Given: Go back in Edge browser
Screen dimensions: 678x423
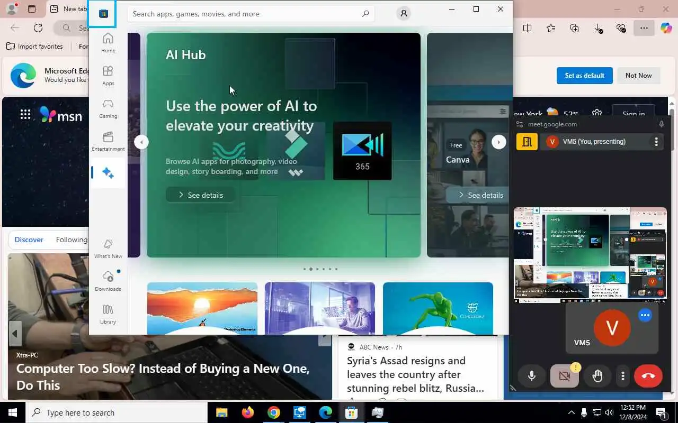Looking at the screenshot, I should pos(15,28).
